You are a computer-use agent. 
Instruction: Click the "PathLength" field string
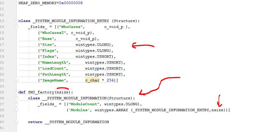click(53, 74)
